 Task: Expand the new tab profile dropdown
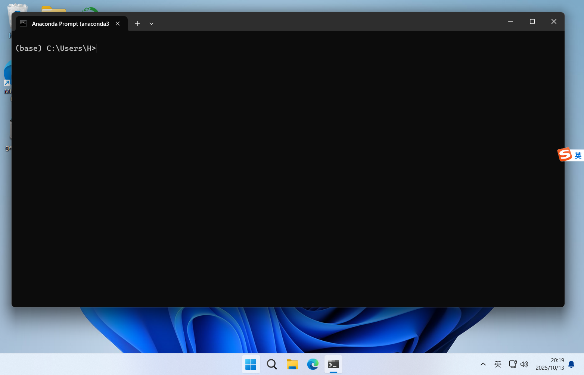pos(151,24)
